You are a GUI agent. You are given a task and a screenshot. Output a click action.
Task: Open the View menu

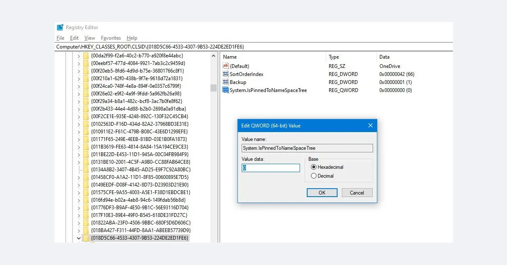(90, 38)
